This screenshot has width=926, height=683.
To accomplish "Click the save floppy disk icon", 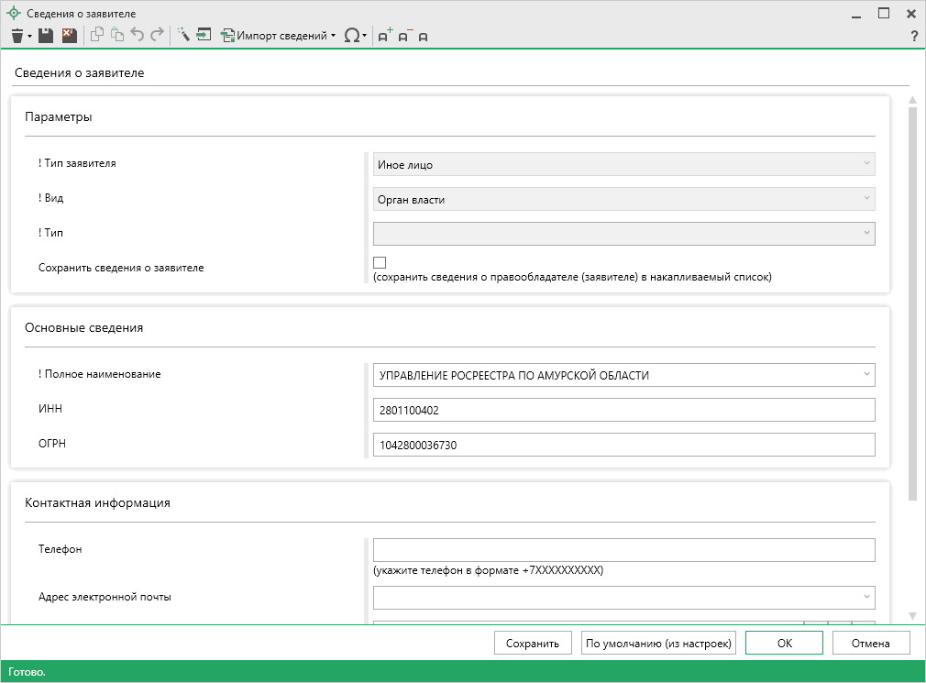I will (x=45, y=36).
